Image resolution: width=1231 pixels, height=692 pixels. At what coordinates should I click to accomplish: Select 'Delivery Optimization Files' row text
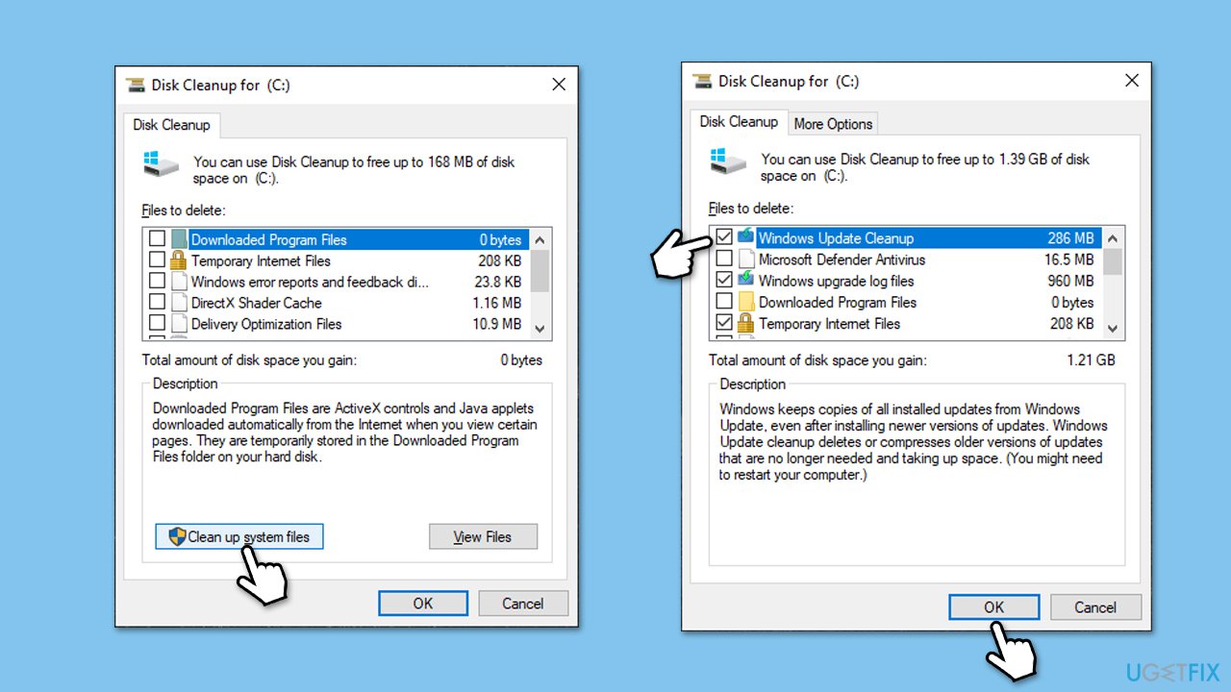coord(266,324)
